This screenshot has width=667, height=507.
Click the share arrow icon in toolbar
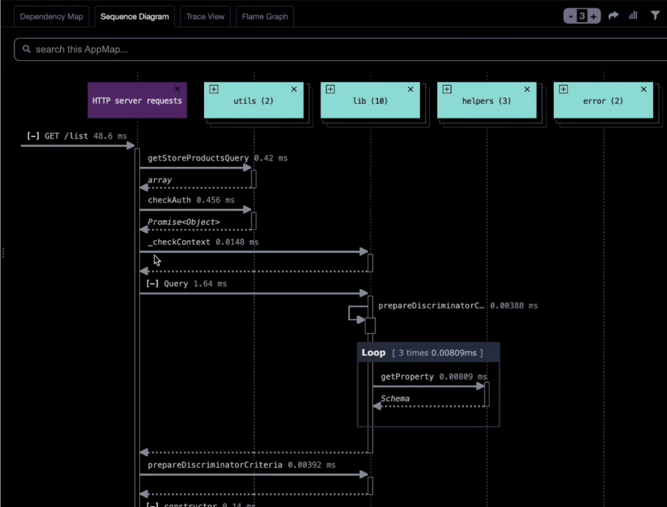pos(613,16)
